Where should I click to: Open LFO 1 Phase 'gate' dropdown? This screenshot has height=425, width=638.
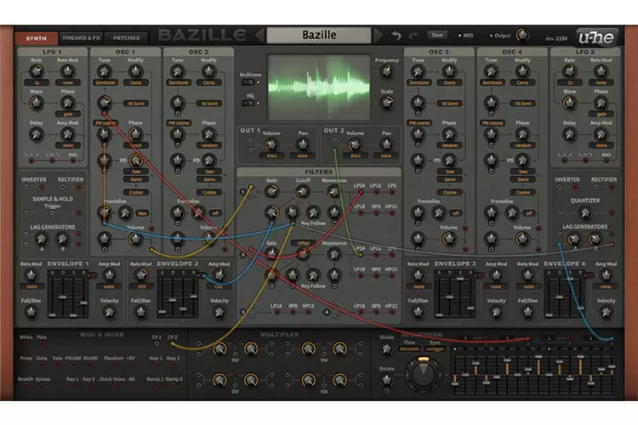(68, 114)
